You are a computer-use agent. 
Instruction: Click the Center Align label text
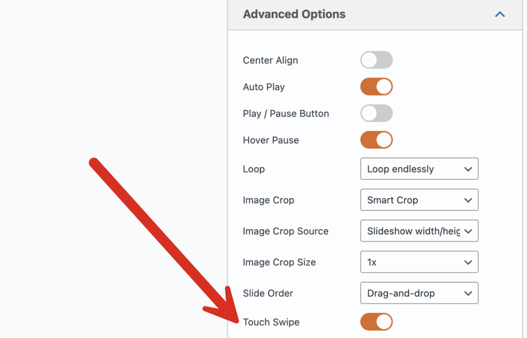click(x=270, y=60)
